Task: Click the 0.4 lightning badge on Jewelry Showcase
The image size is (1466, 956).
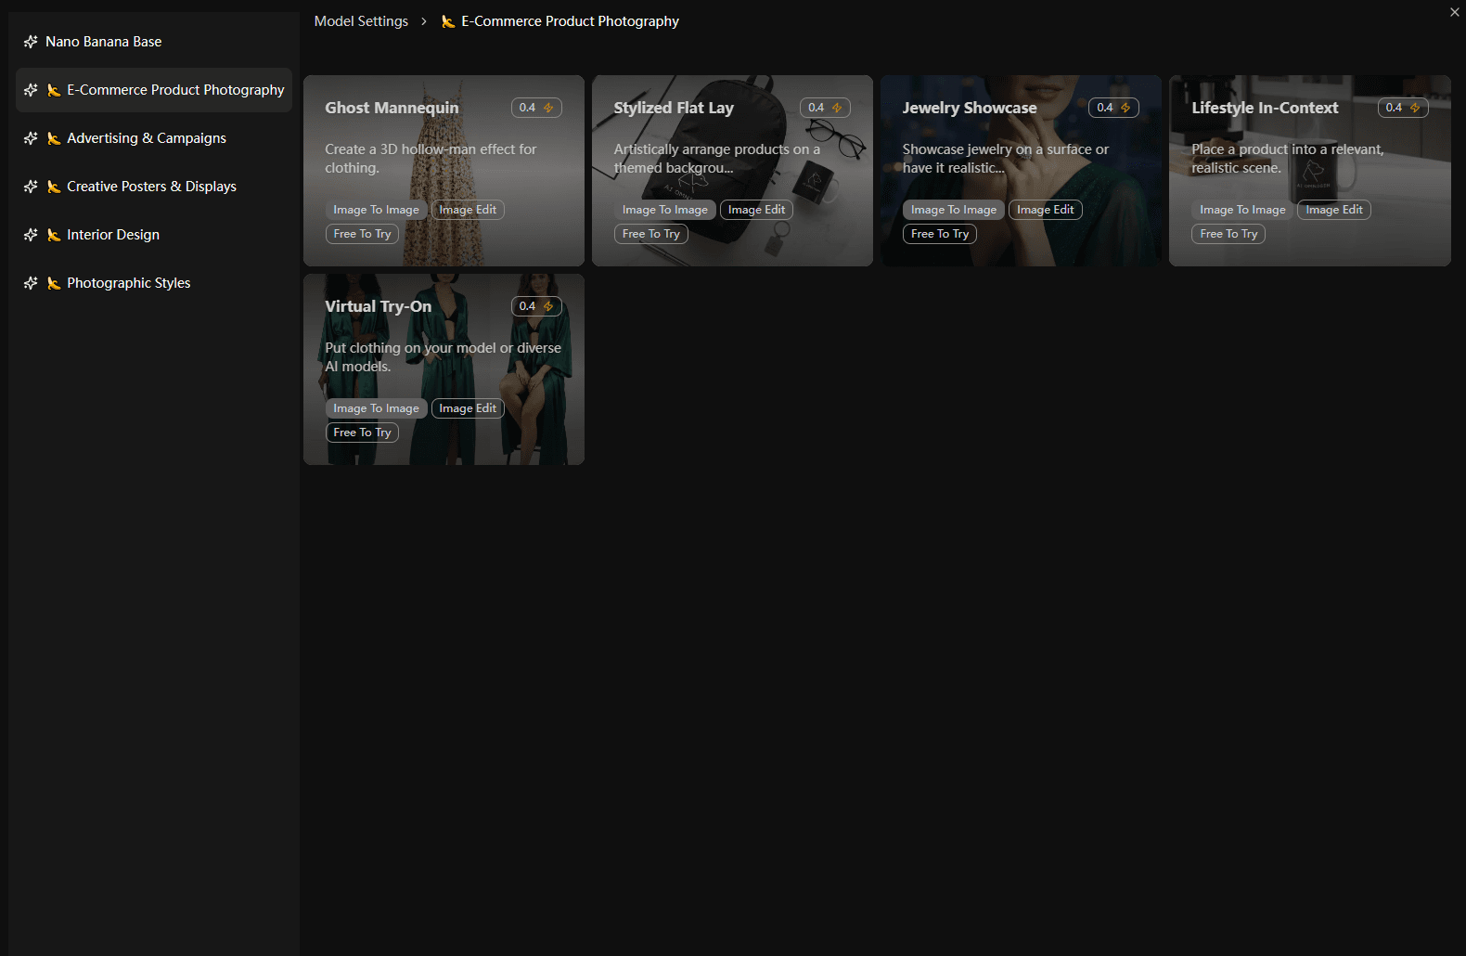Action: pyautogui.click(x=1113, y=108)
